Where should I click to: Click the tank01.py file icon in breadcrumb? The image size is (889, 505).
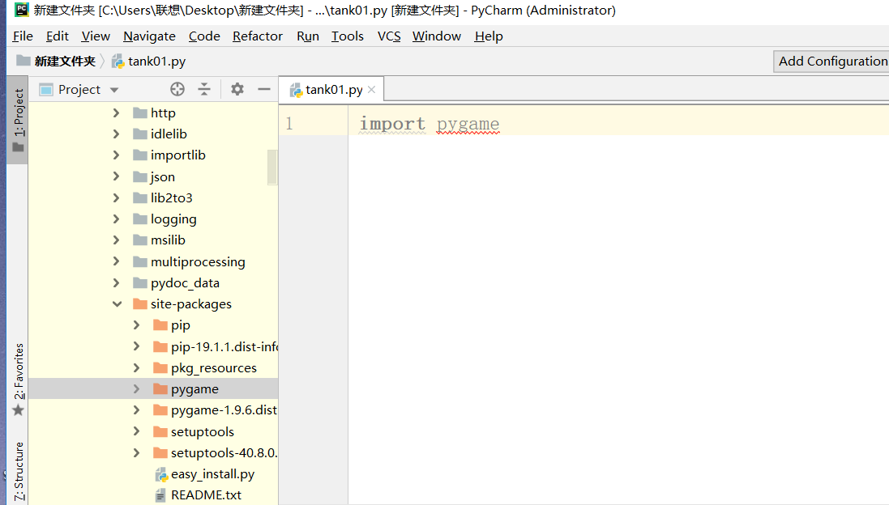[x=118, y=62]
